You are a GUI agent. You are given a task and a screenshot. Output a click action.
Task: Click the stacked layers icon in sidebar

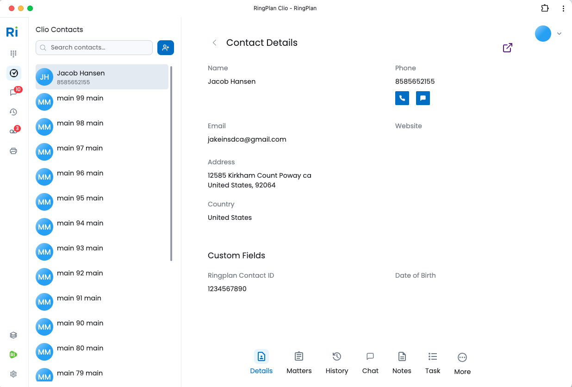[13, 335]
